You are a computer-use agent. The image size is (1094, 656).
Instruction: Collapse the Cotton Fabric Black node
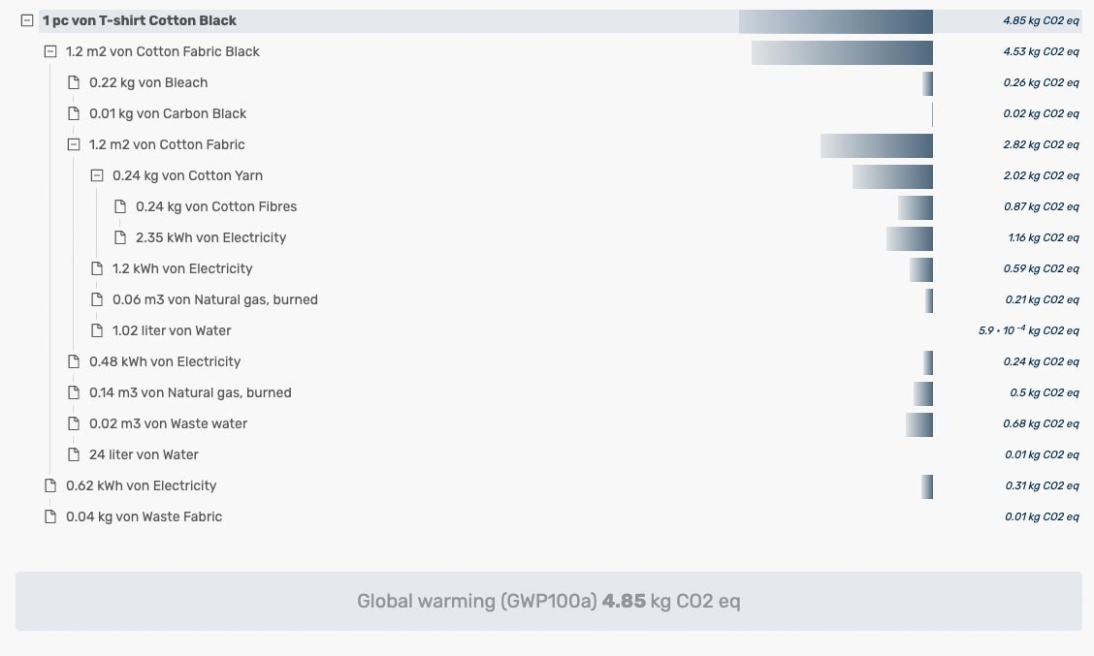[50, 51]
